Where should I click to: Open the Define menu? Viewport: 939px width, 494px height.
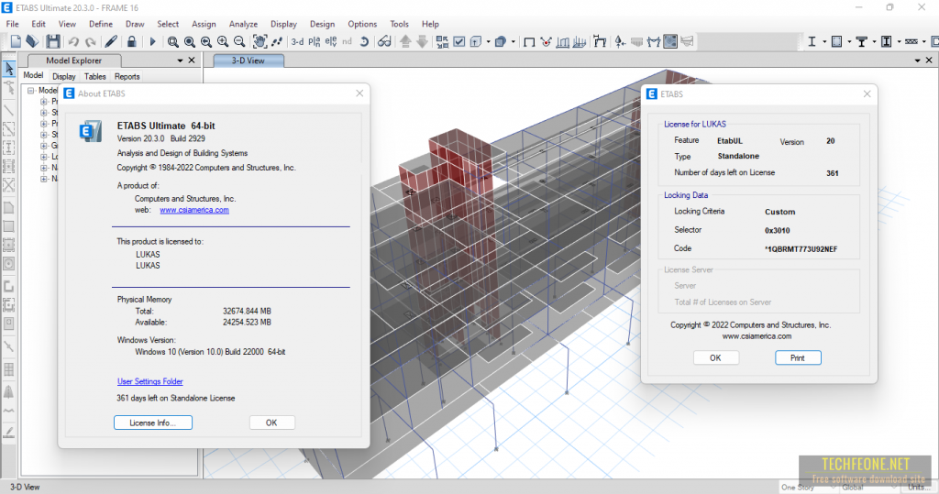pos(101,24)
